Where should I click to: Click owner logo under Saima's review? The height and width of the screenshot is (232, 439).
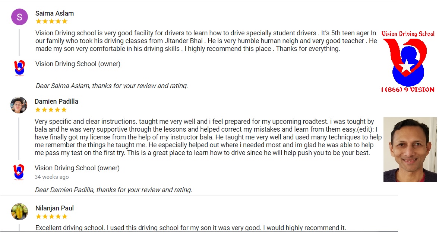pos(19,68)
